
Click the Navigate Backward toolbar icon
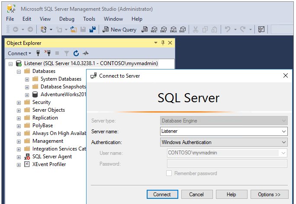pyautogui.click(x=16, y=30)
